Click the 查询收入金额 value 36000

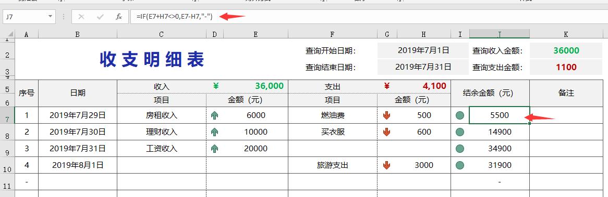[566, 50]
